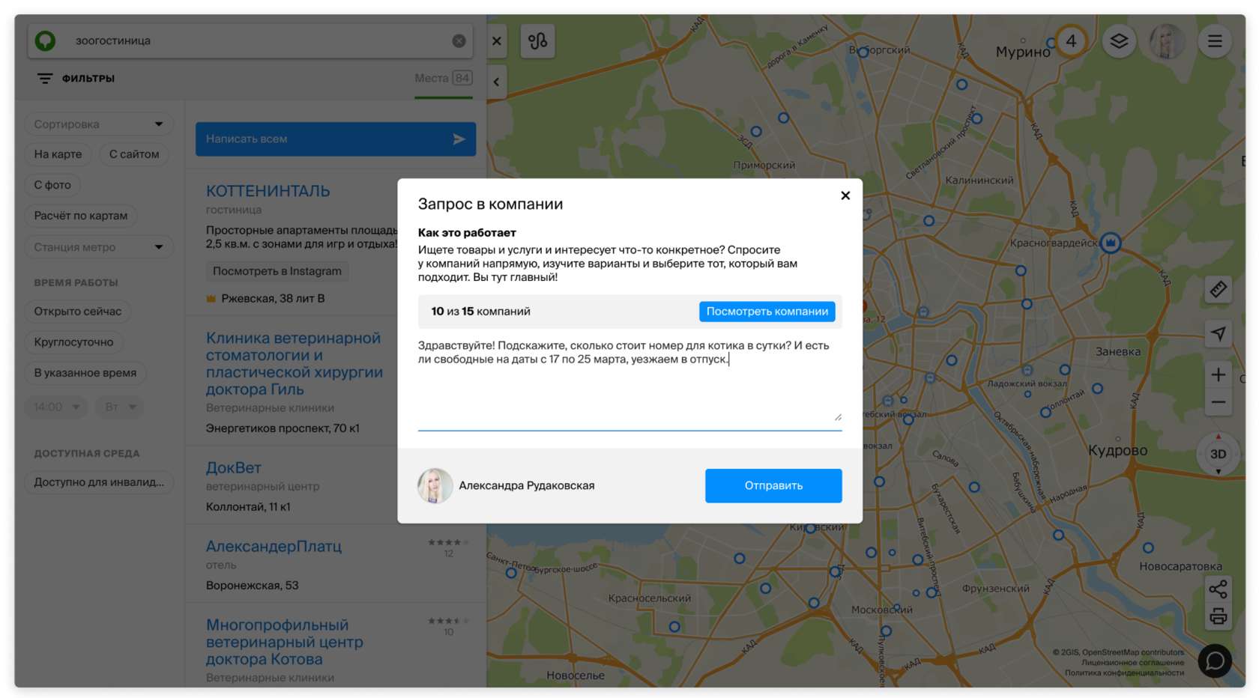Open the route planner icon
Image resolution: width=1259 pixels, height=698 pixels.
point(537,41)
